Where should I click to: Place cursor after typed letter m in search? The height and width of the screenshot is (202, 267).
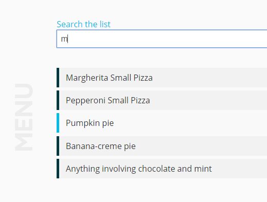tap(68, 39)
